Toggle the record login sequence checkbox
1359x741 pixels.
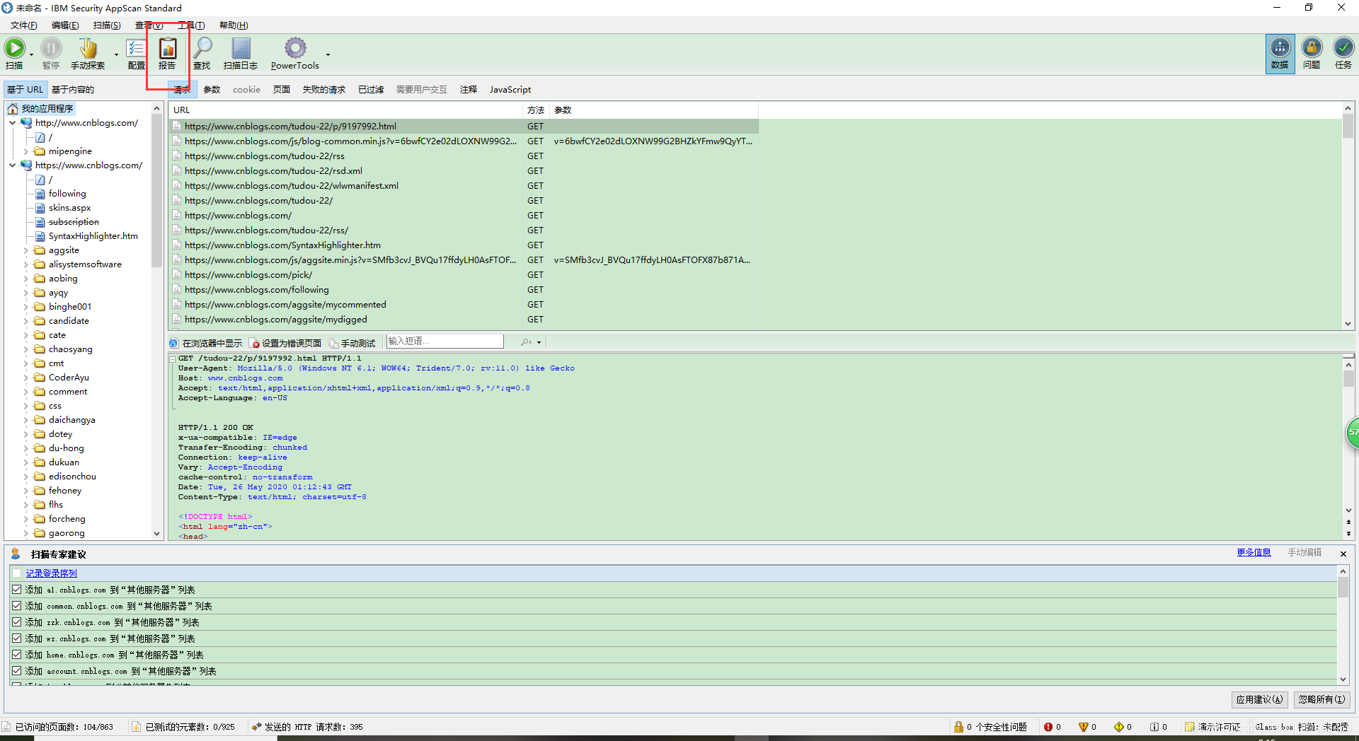pyautogui.click(x=17, y=573)
